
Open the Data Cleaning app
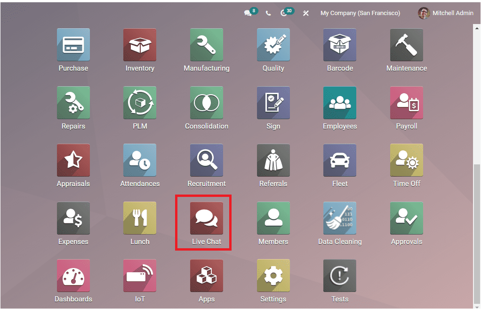click(340, 218)
